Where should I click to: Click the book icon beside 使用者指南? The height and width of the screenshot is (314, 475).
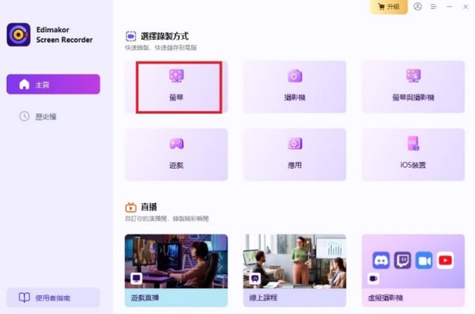click(24, 297)
